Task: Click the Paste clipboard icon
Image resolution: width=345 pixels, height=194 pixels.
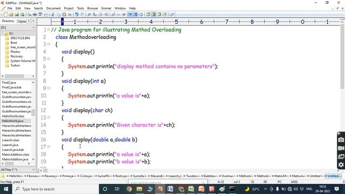Action: [64, 15]
